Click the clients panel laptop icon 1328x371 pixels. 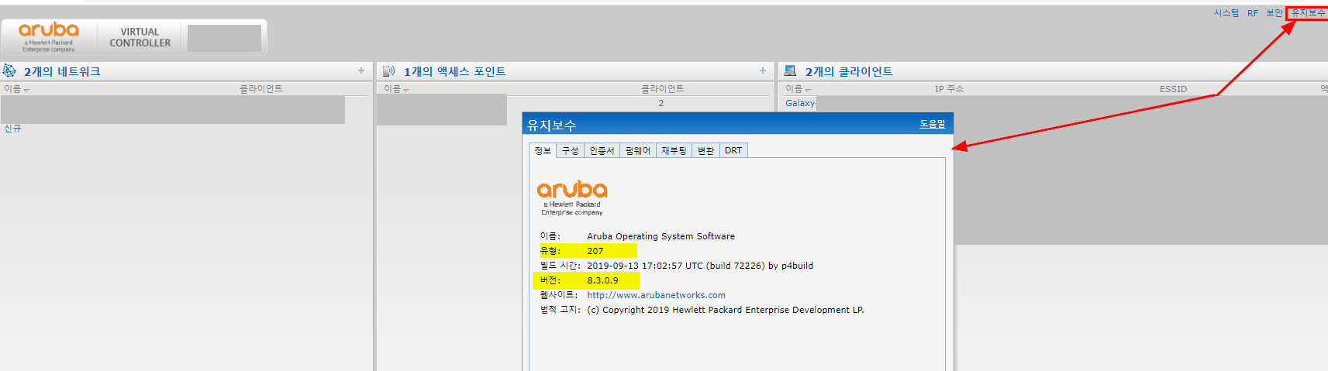790,70
